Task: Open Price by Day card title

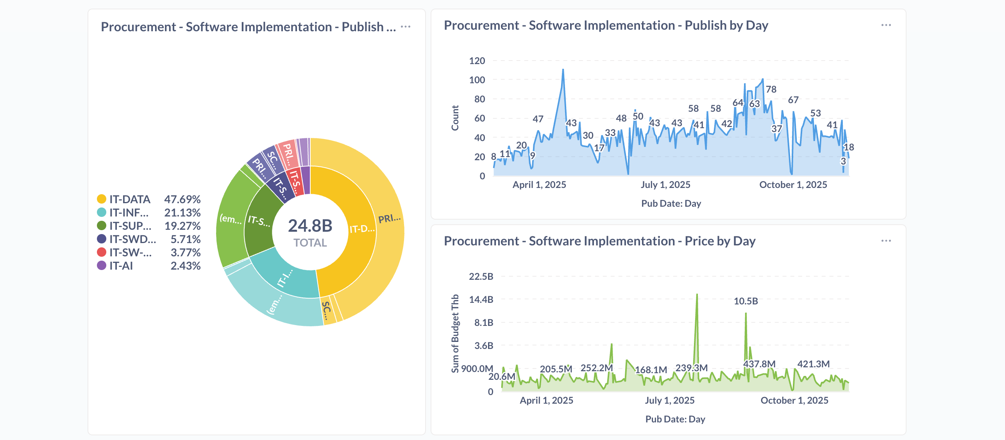Action: click(x=599, y=241)
